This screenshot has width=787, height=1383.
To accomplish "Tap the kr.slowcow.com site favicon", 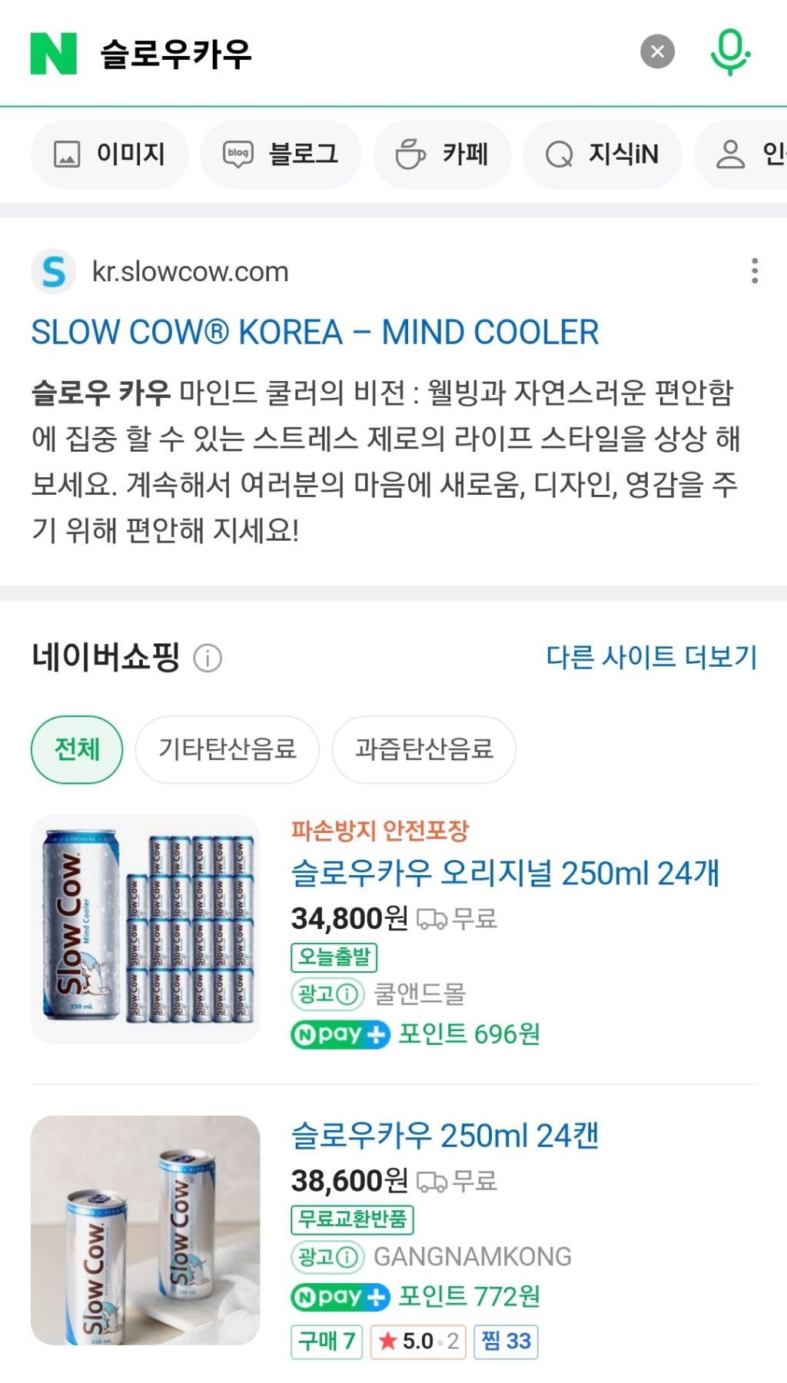I will [53, 271].
